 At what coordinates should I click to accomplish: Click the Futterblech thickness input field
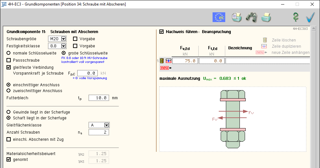tap(99, 98)
